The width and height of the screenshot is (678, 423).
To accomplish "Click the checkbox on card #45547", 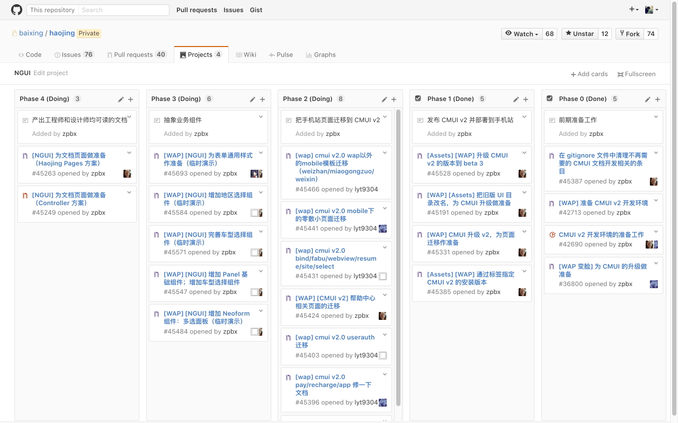I will pyautogui.click(x=254, y=292).
